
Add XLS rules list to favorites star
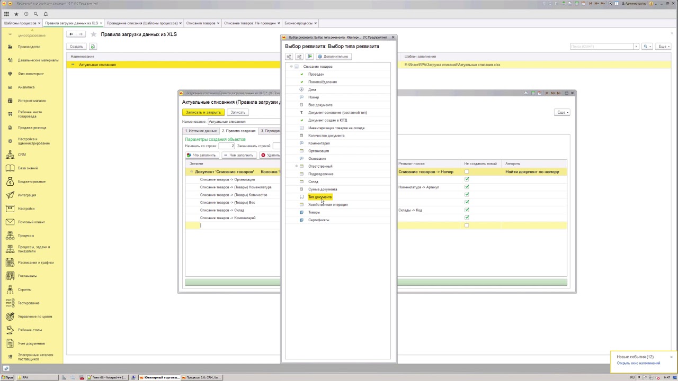(x=94, y=34)
